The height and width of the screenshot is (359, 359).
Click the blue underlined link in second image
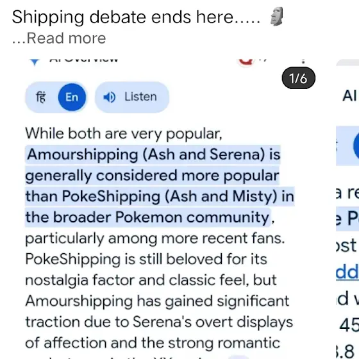point(347,272)
